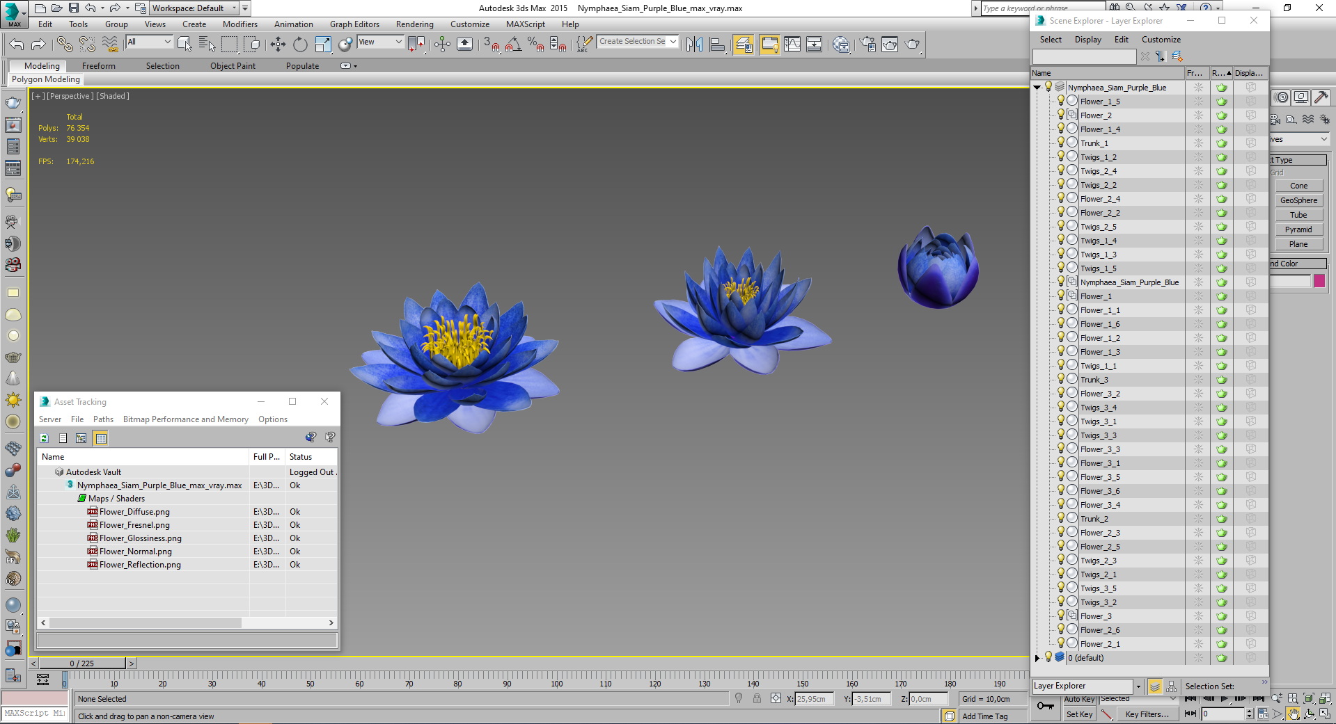
Task: Open the Schematic View icon
Action: pos(814,45)
